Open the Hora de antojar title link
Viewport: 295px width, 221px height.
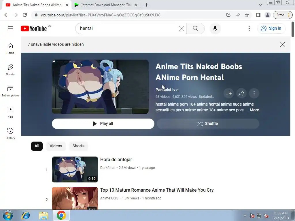point(116,159)
